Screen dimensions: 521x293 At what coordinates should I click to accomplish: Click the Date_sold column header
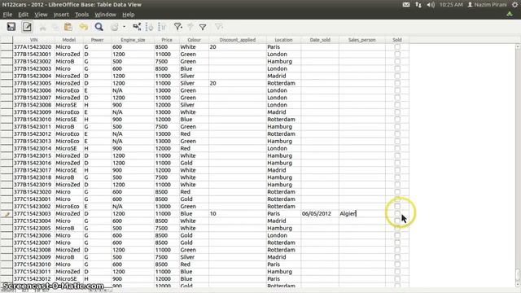pyautogui.click(x=320, y=40)
